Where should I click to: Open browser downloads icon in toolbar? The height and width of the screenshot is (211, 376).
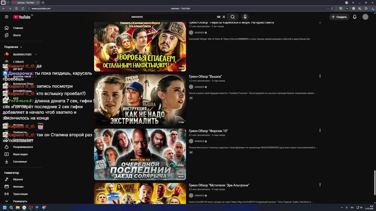[x=372, y=8]
